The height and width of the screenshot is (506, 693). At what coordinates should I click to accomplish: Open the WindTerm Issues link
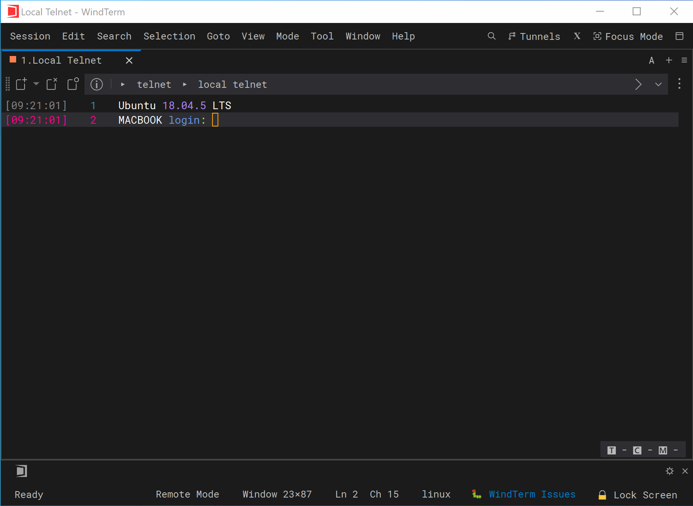click(x=532, y=494)
